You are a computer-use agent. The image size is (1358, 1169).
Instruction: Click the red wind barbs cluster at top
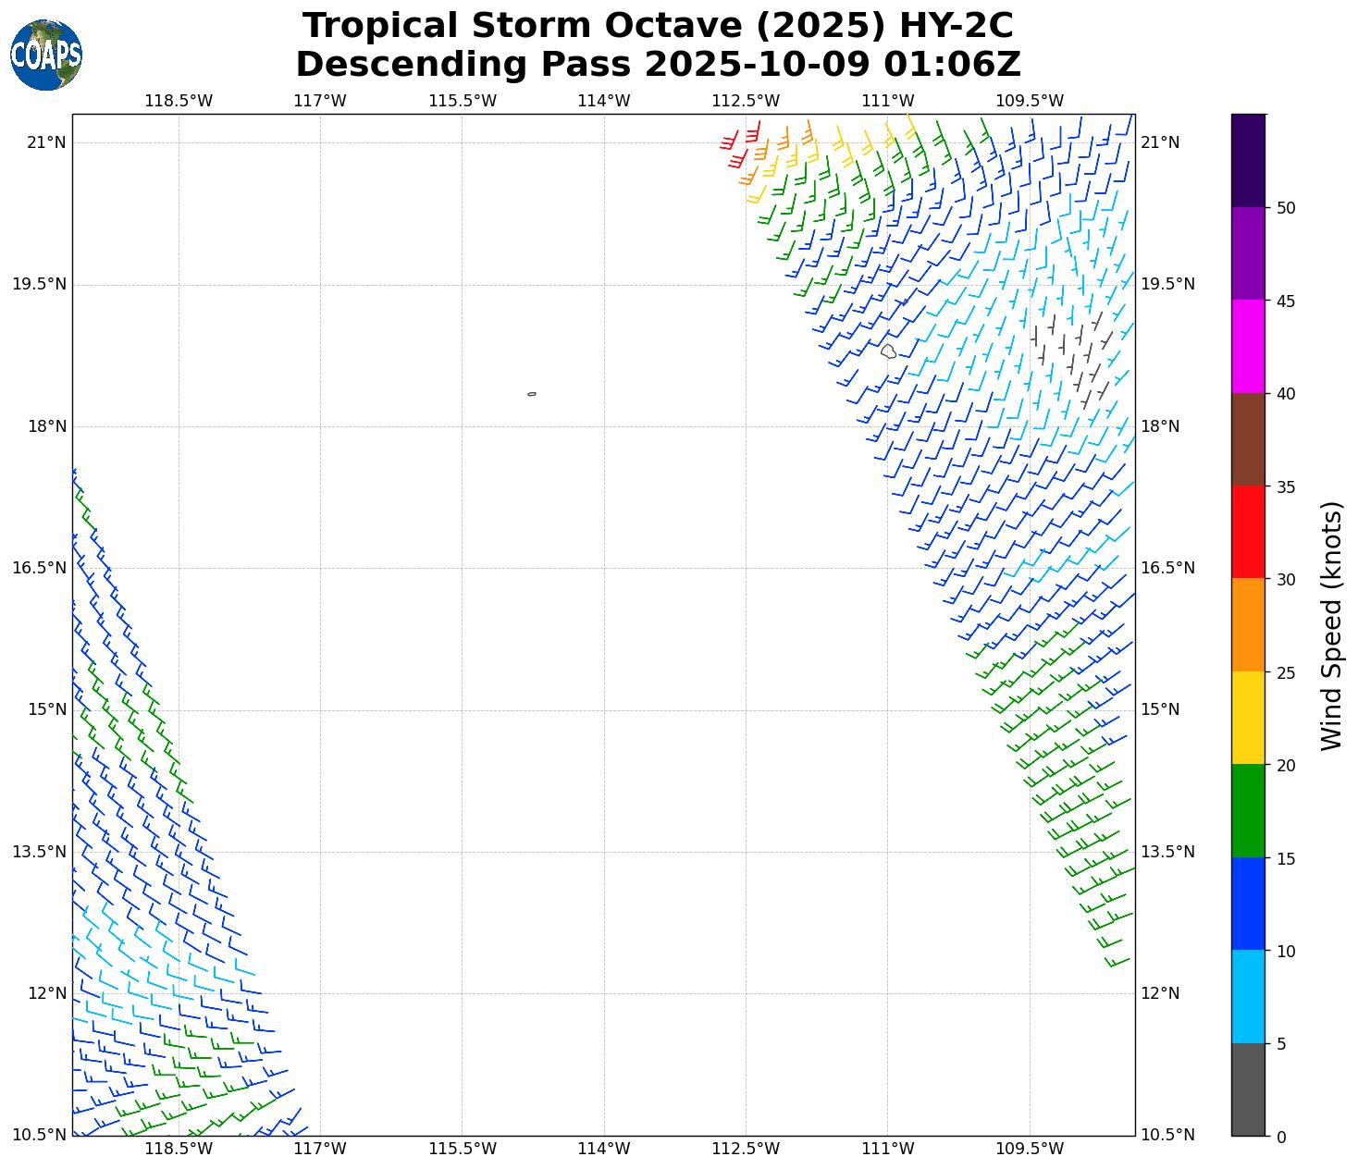(x=737, y=148)
